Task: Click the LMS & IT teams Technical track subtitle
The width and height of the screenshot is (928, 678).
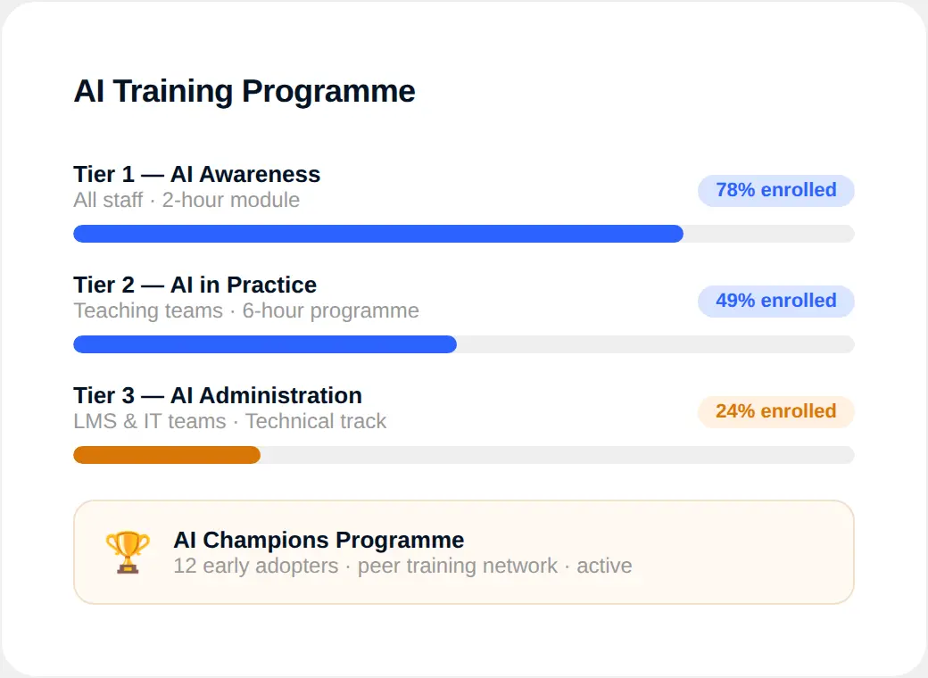Action: tap(230, 421)
